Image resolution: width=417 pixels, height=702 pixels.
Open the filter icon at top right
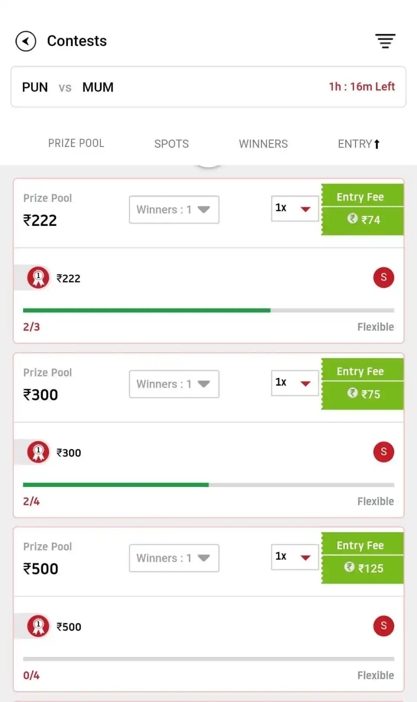point(385,41)
